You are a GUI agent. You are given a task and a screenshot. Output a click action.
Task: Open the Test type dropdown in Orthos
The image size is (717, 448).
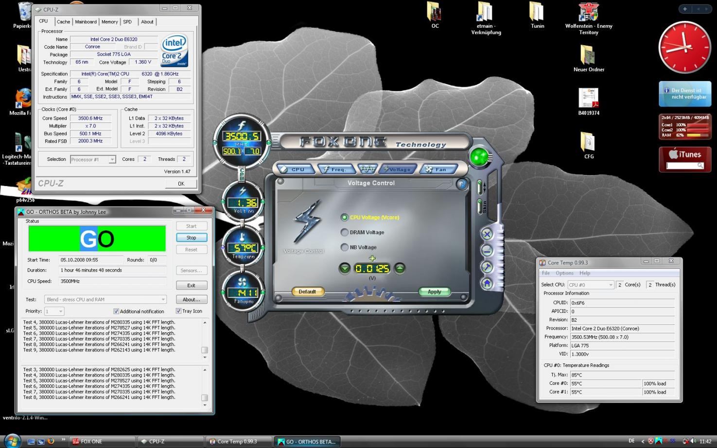pyautogui.click(x=105, y=299)
